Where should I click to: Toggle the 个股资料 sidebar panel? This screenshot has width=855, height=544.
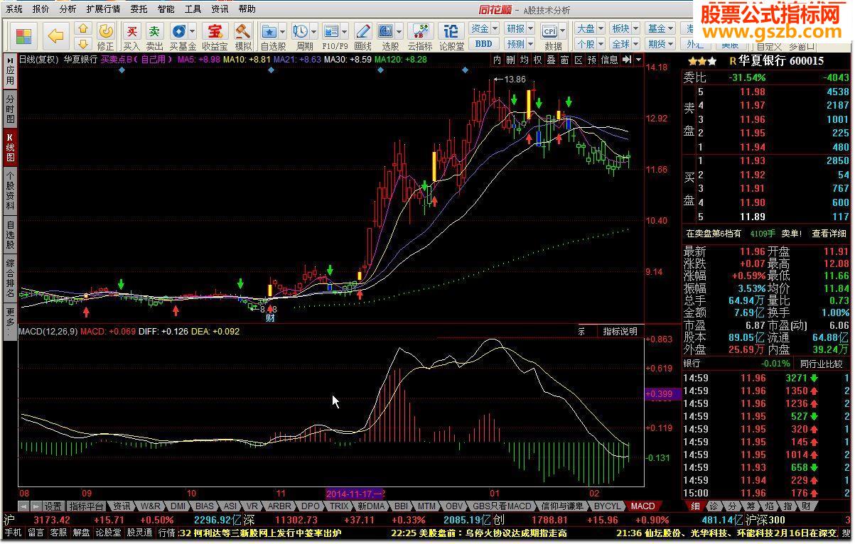10,190
